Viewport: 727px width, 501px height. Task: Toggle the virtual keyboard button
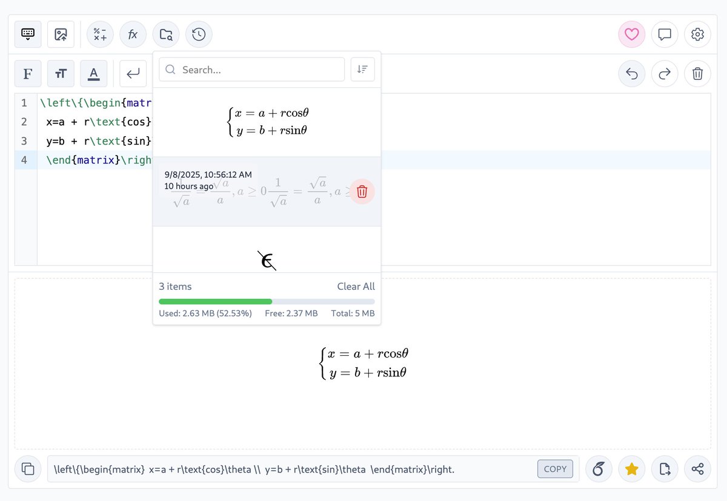tap(28, 34)
